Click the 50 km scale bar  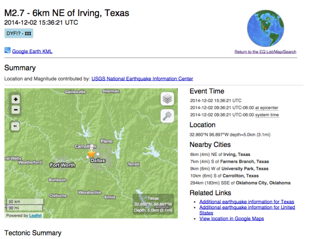click(x=25, y=202)
